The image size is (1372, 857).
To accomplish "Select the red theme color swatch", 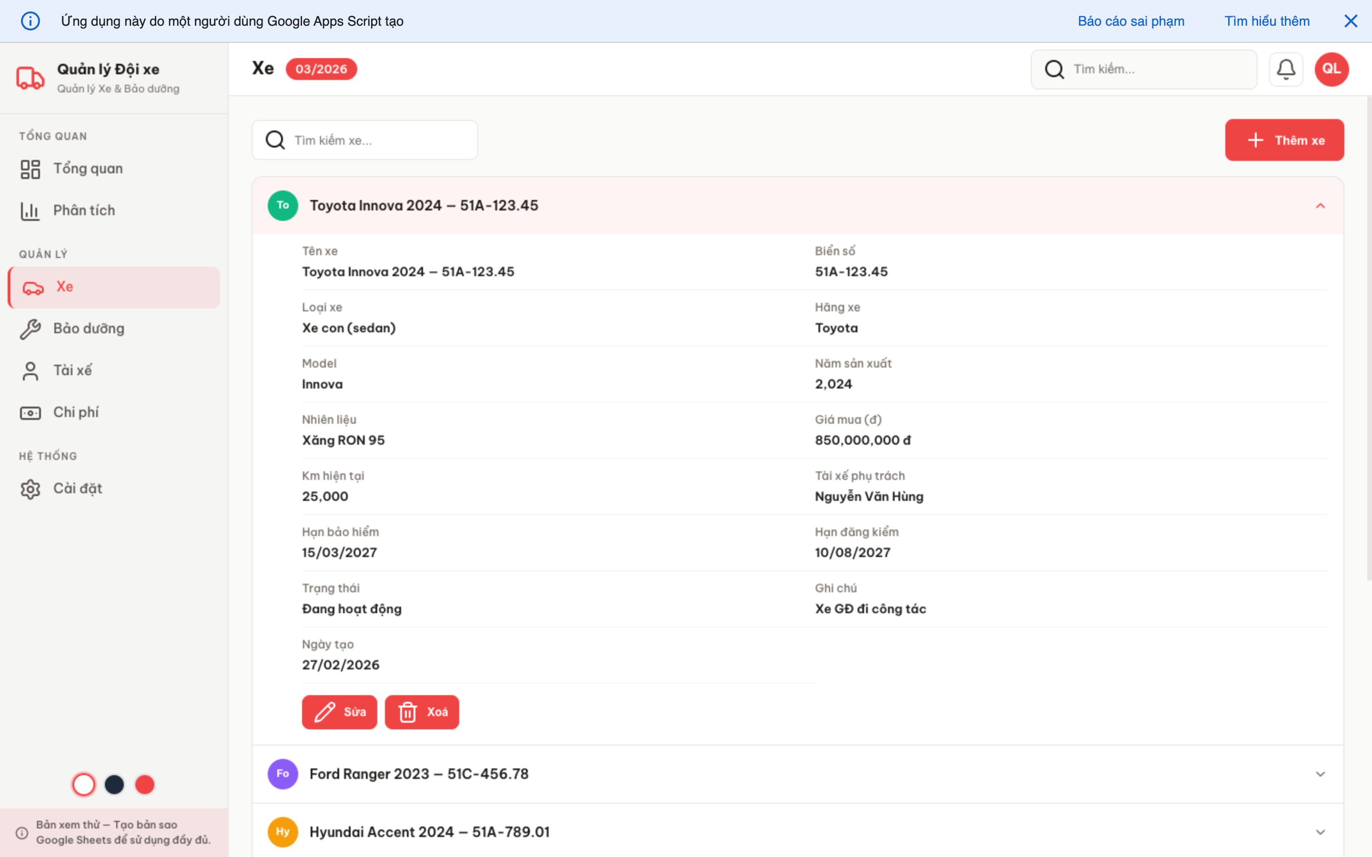I will (144, 785).
